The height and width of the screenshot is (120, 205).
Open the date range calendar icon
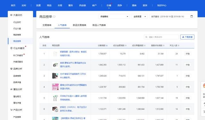192,16
